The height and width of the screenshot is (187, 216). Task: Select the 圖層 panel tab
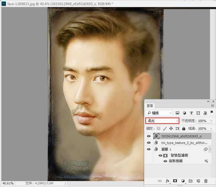tap(150, 105)
